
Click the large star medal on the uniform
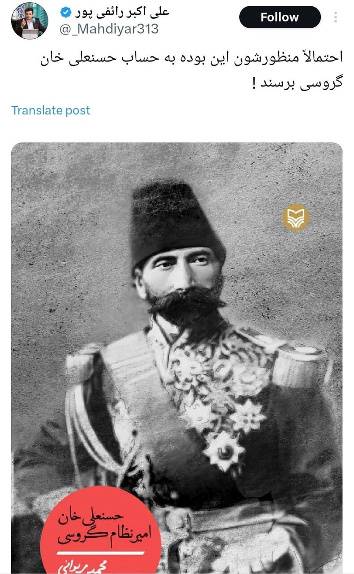click(224, 450)
